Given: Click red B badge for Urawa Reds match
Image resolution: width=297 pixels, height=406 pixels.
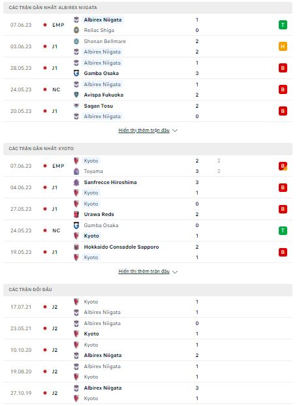Looking at the screenshot, I should 283,209.
